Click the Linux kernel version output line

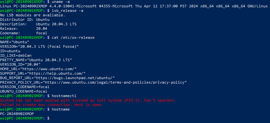[x=134, y=6]
